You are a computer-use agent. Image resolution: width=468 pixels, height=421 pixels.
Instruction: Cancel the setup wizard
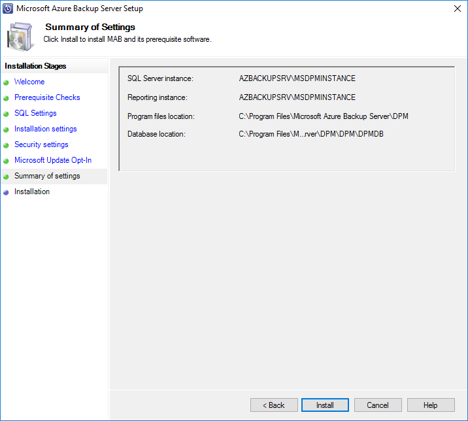pyautogui.click(x=378, y=405)
